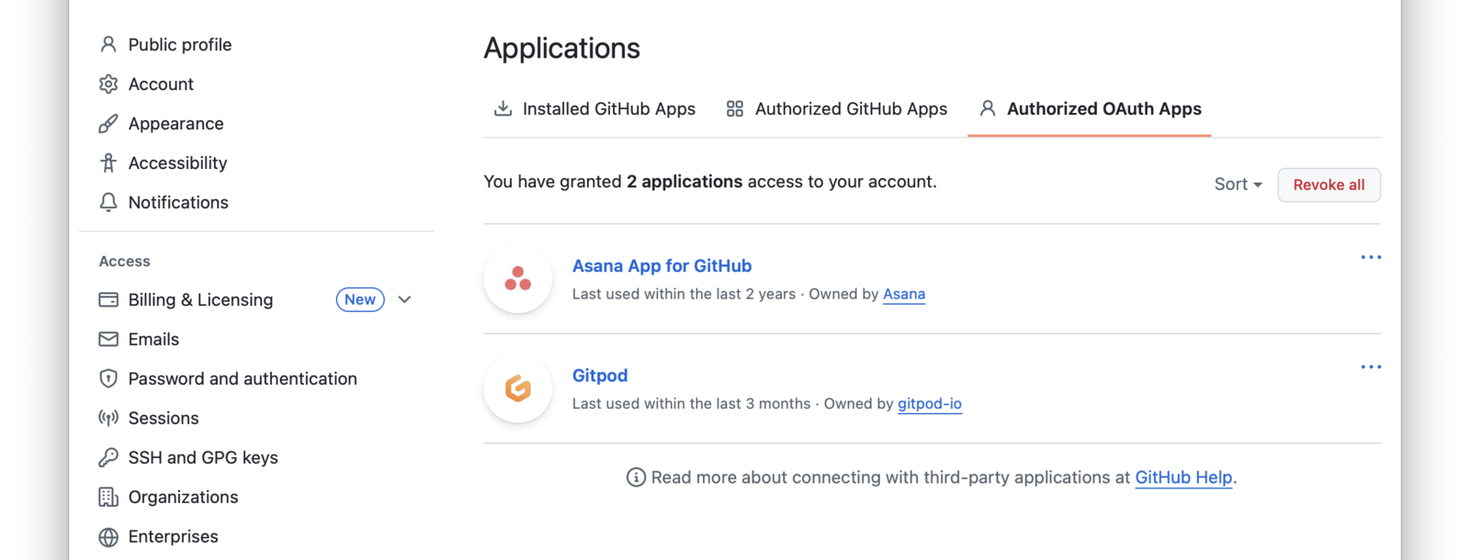Click the Emails envelope icon
1470x560 pixels.
point(108,339)
